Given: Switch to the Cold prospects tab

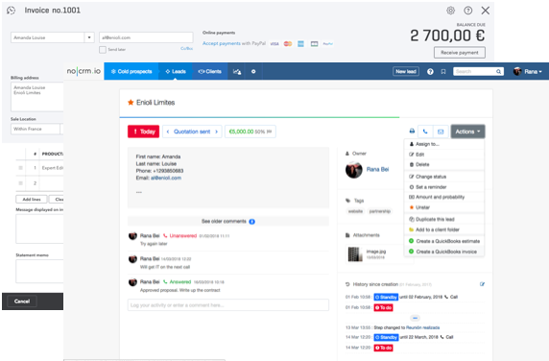Looking at the screenshot, I should (131, 71).
